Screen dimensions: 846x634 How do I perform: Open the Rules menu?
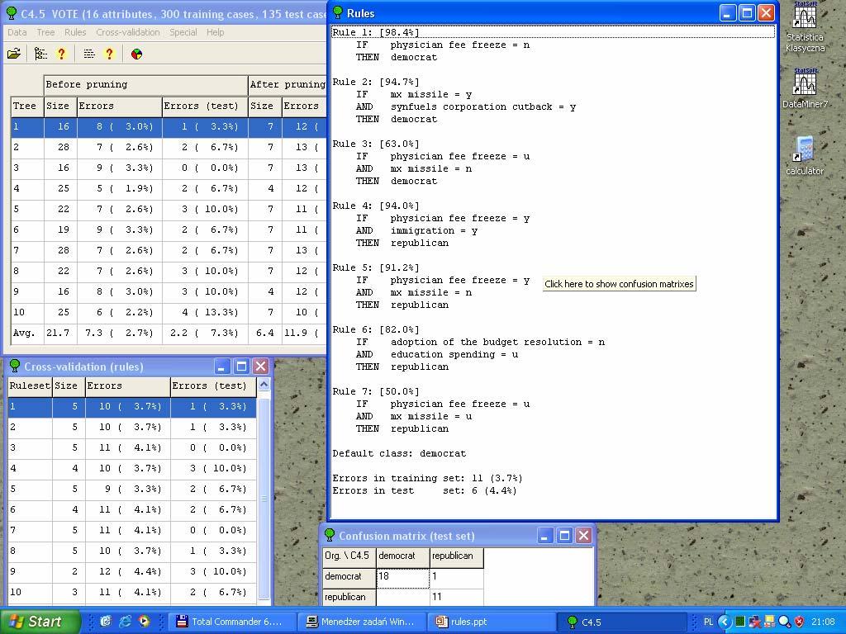click(75, 32)
